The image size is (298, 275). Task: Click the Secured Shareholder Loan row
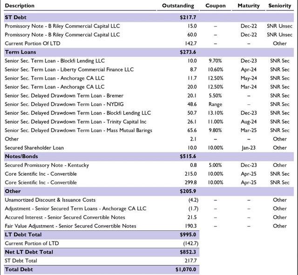(33, 148)
